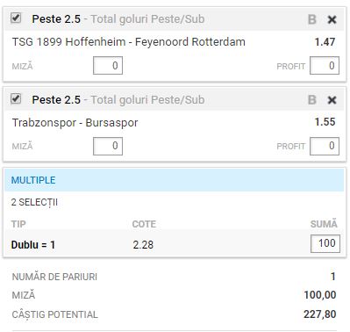
Task: Uncheck the Trabzonspor - Bursaspor selection checkbox
Action: click(x=16, y=98)
